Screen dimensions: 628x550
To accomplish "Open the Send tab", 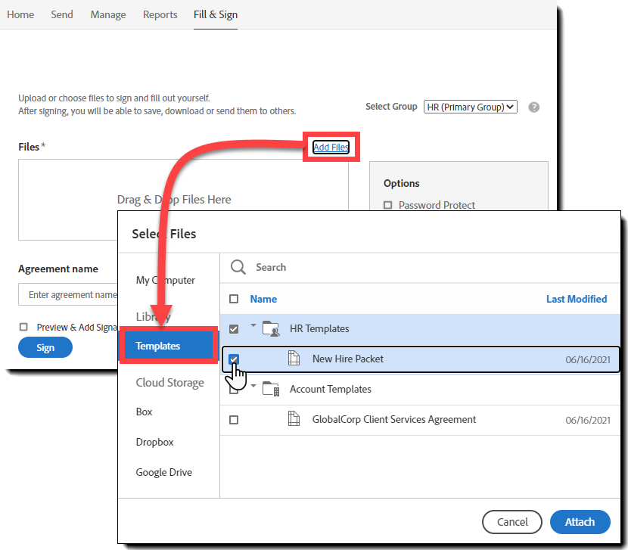I will pos(62,15).
